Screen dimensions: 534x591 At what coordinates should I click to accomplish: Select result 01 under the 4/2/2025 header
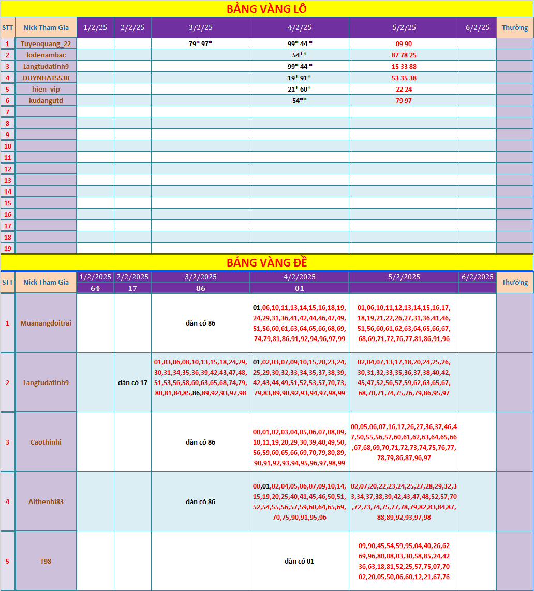(300, 288)
